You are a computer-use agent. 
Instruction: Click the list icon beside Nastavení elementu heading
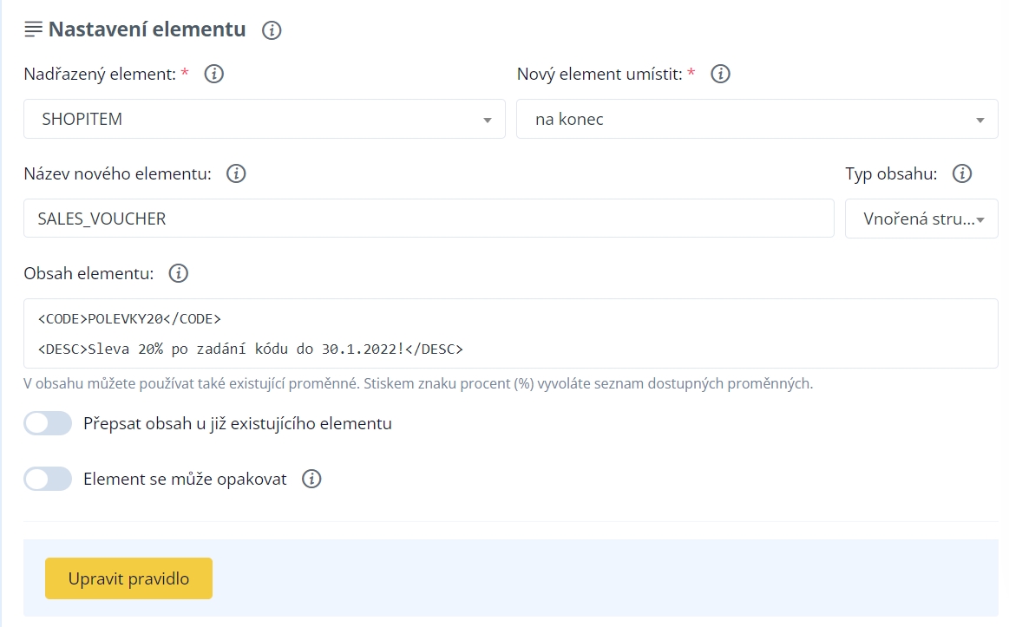click(x=33, y=29)
